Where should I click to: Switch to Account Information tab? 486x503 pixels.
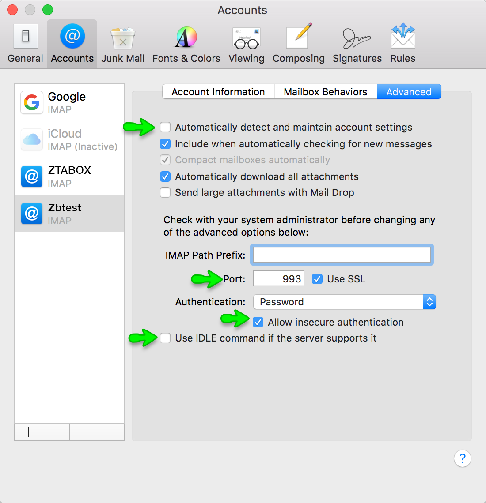pos(218,92)
